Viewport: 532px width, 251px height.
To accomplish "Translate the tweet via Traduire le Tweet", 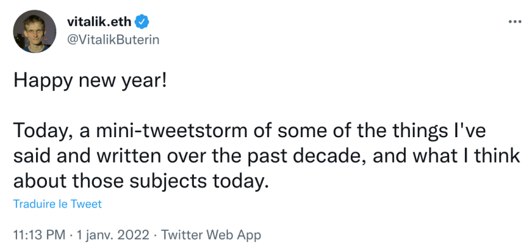I will (58, 204).
